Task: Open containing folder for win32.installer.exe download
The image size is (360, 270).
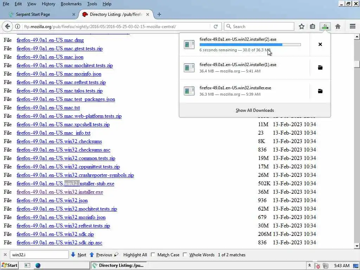Action: click(320, 91)
